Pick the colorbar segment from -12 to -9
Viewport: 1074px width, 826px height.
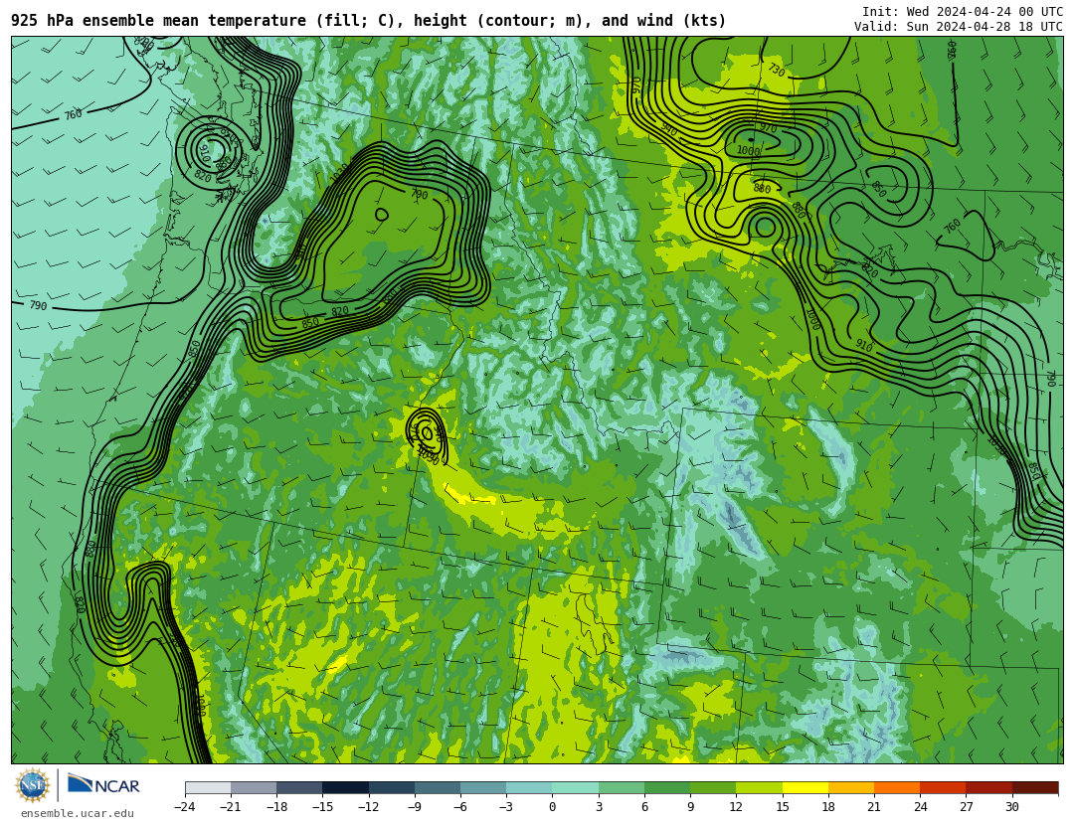point(392,787)
